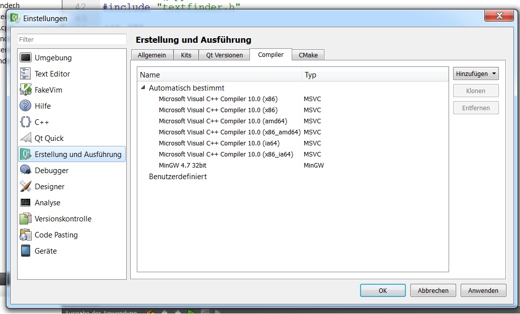The width and height of the screenshot is (520, 314).
Task: Open the Qt Versionen tab
Action: [224, 55]
